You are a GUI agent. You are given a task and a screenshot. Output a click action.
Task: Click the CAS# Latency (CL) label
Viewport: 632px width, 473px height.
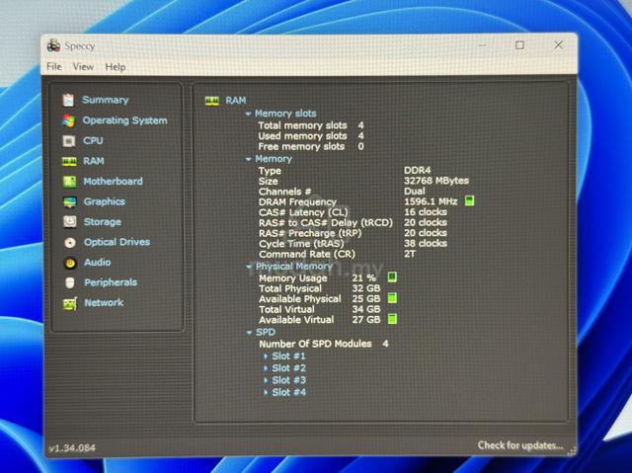coord(303,212)
